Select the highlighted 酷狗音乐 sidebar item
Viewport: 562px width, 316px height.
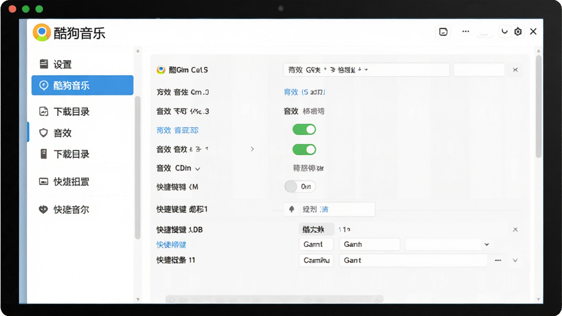(82, 85)
